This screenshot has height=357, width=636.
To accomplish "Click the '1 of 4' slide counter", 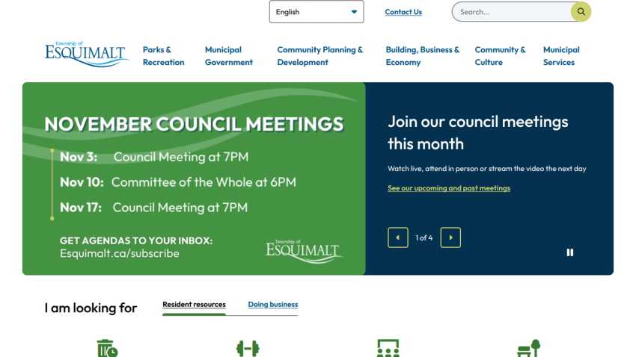I will tap(424, 238).
